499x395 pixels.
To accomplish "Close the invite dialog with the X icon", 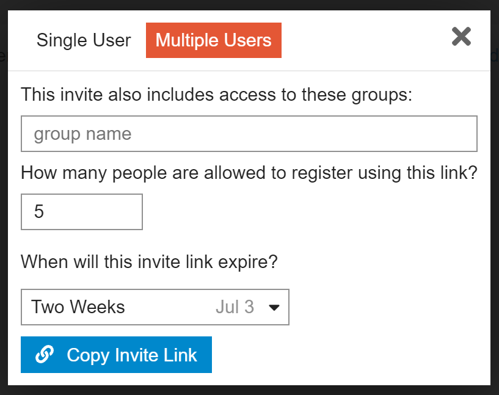I will point(461,36).
